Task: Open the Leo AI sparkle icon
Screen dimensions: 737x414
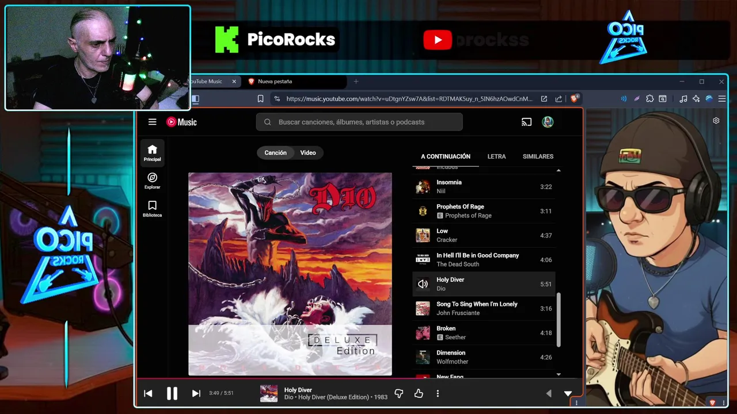Action: click(x=696, y=98)
